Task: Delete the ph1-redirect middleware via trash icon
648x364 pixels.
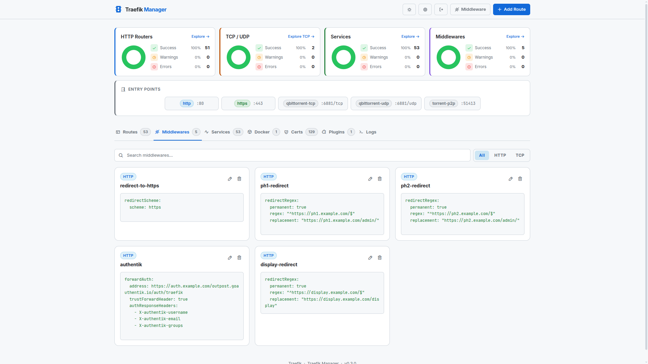Action: click(379, 179)
